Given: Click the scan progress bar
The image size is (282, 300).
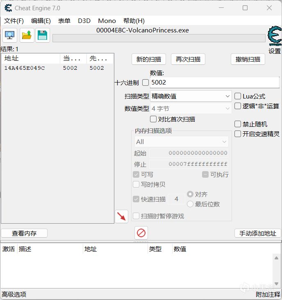Looking at the screenshot, I should pyautogui.click(x=159, y=38).
